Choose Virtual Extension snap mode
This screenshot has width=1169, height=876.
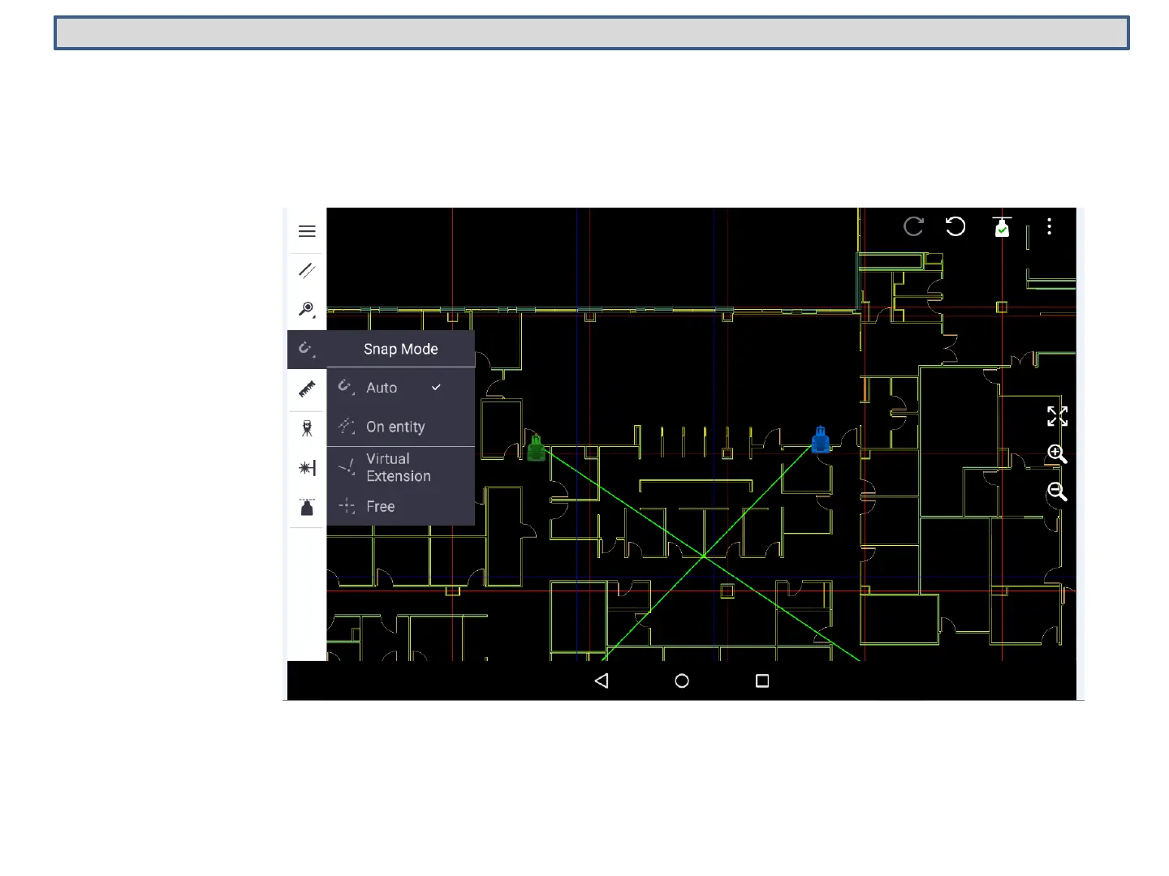click(401, 467)
